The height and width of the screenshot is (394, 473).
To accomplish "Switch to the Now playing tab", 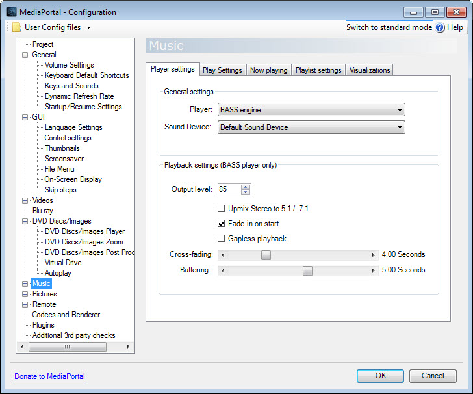I will point(269,70).
